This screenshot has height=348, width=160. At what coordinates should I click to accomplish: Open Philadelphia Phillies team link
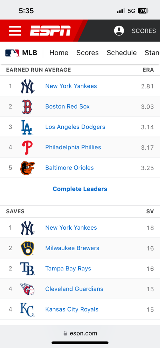pos(73,147)
